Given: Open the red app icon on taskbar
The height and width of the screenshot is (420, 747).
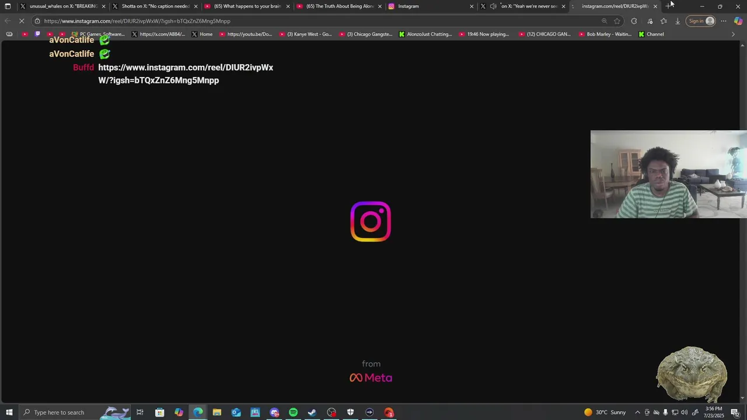Looking at the screenshot, I should tap(389, 412).
